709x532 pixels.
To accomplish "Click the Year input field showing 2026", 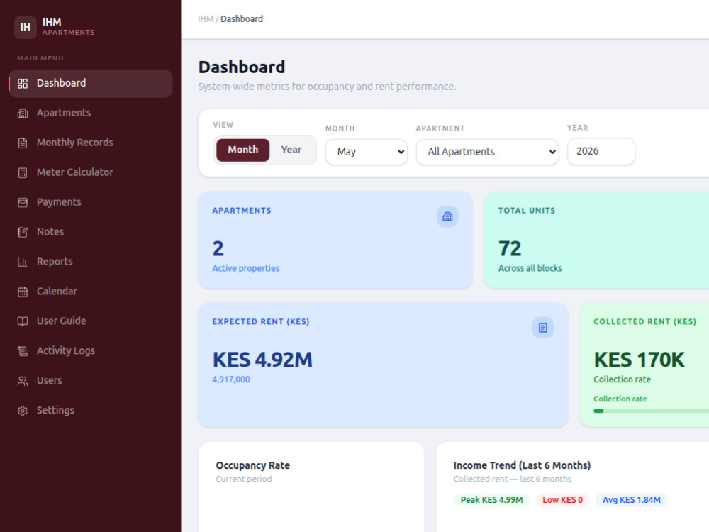I will click(x=601, y=152).
